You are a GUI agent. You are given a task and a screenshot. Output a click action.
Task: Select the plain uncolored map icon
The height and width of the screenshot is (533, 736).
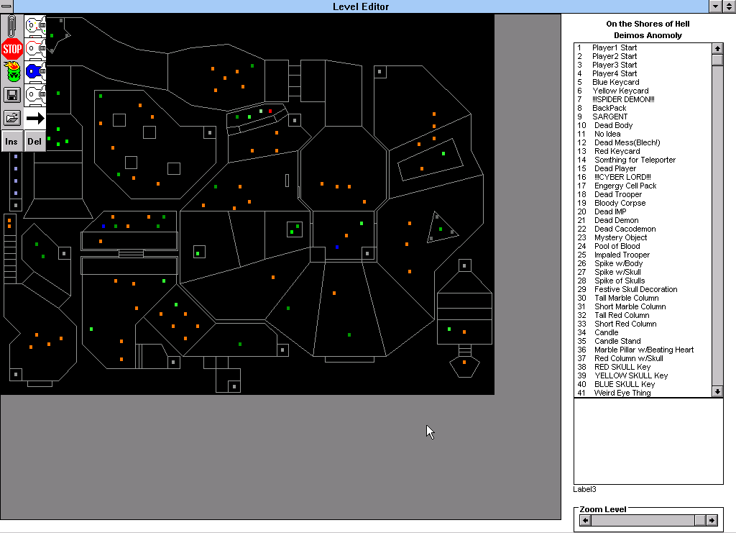pyautogui.click(x=35, y=94)
